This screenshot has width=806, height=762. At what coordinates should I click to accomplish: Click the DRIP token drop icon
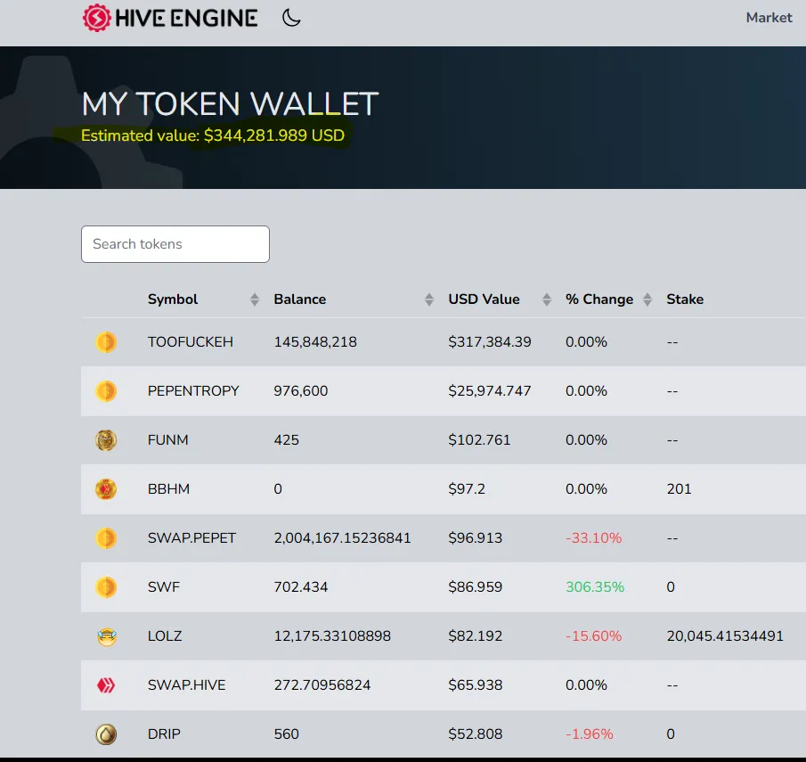[106, 734]
